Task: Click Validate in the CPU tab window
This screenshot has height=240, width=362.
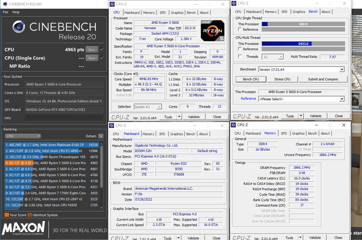Action: coord(194,117)
